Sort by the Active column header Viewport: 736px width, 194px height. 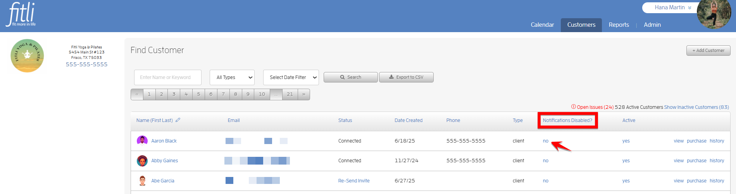(x=629, y=120)
